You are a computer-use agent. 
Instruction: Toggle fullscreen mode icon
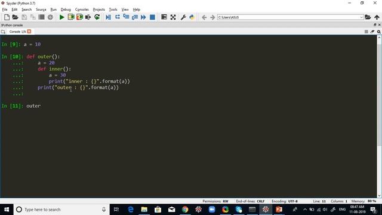coord(173,17)
